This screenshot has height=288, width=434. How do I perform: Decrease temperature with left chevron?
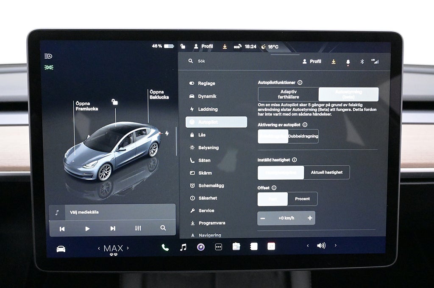[99, 248]
